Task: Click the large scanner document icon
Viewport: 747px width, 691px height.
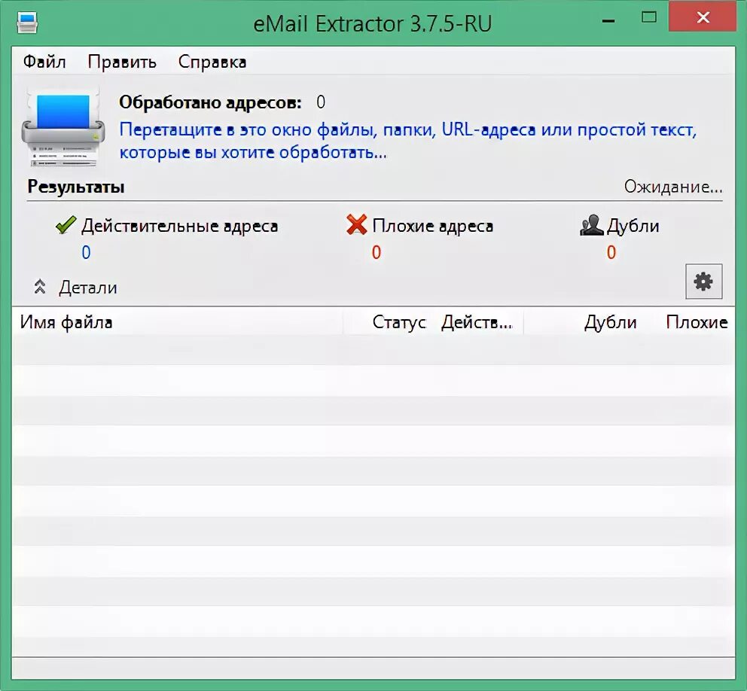Action: [x=63, y=127]
